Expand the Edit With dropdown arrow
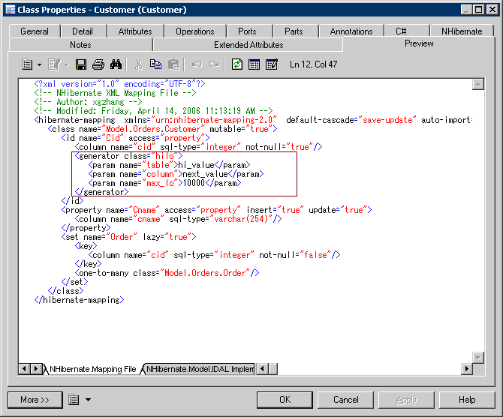 [66, 64]
